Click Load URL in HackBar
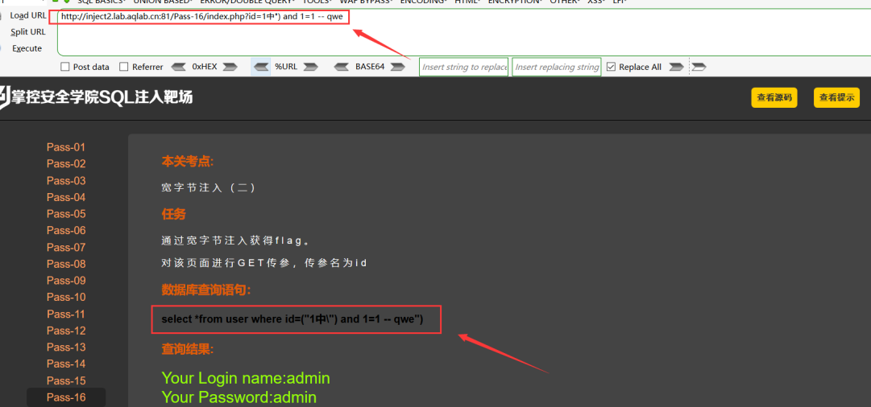 (27, 15)
